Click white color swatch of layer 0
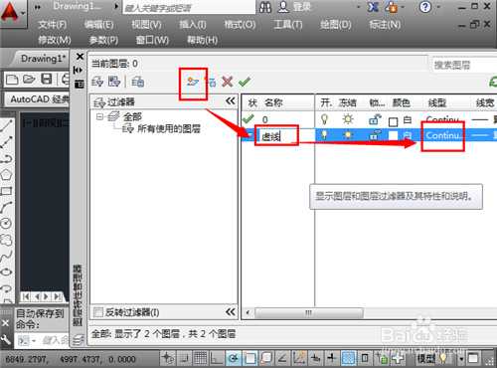The width and height of the screenshot is (497, 368). [x=394, y=121]
